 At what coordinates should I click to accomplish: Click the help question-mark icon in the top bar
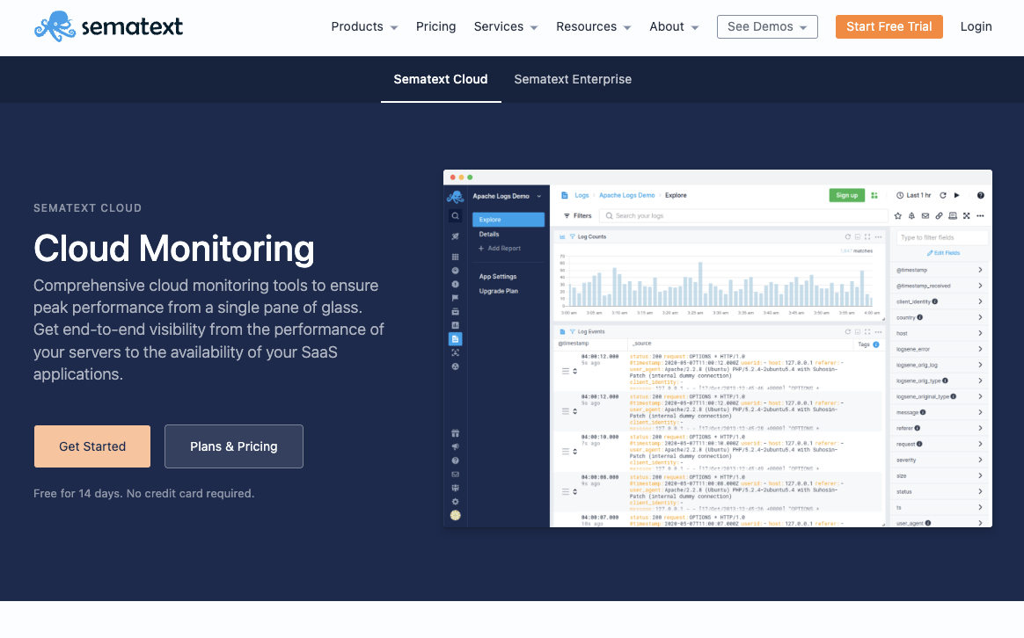[x=981, y=196]
